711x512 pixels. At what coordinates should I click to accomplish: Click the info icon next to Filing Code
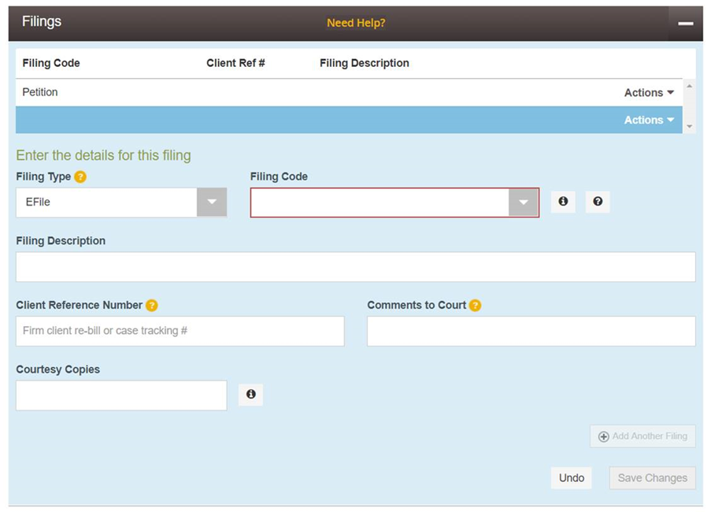563,202
